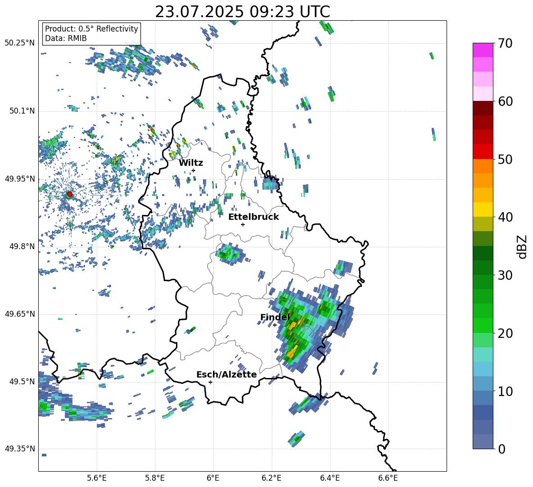The height and width of the screenshot is (487, 533).
Task: Click the dark red colorbar segment below 60
Action: (x=483, y=108)
